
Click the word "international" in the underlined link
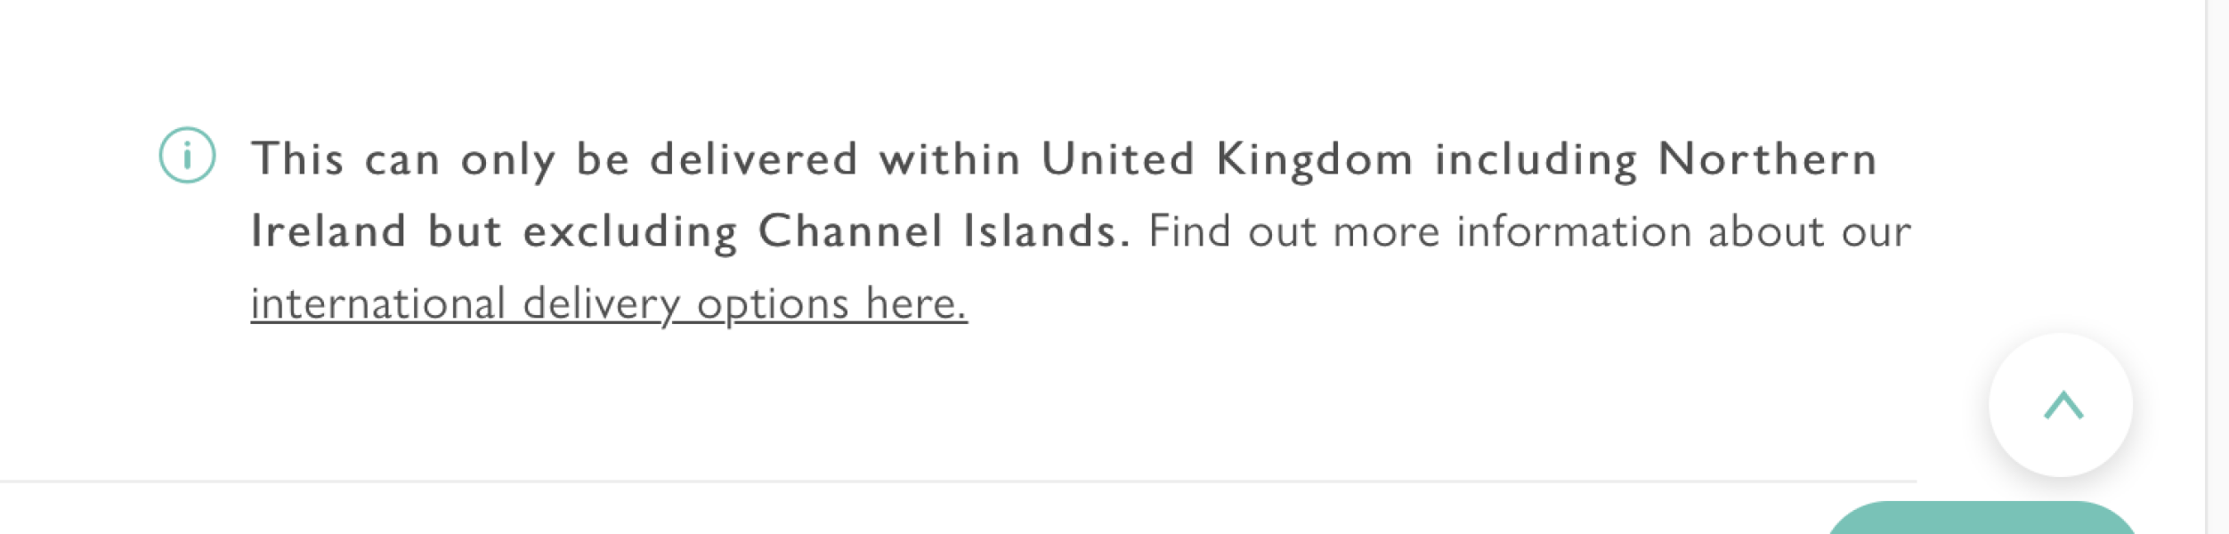coord(378,304)
